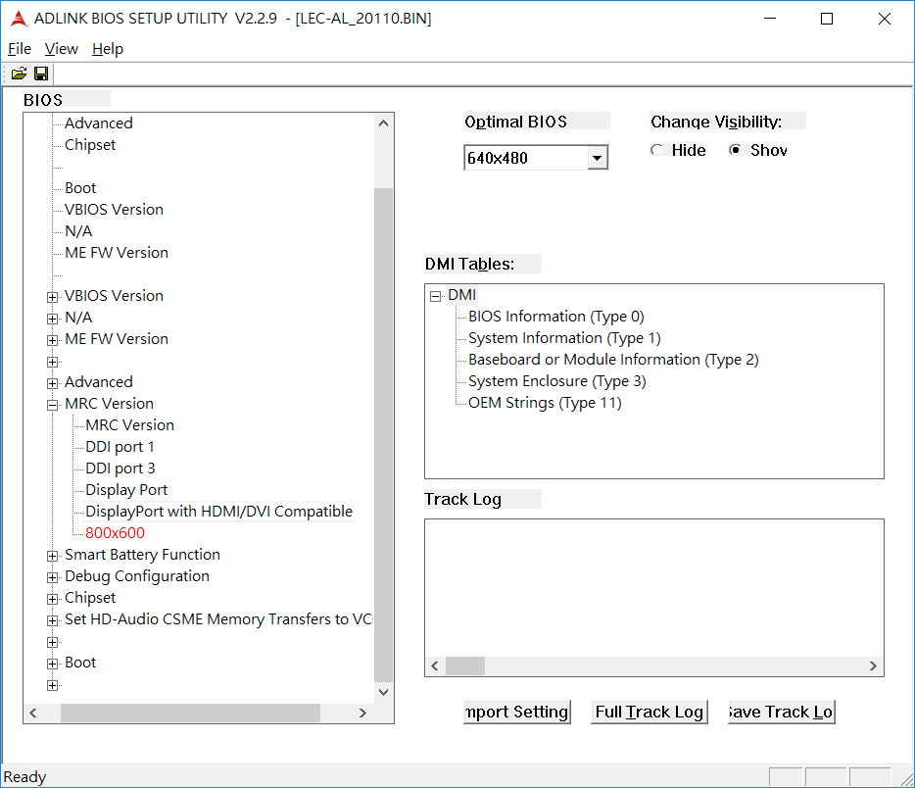This screenshot has height=788, width=915.
Task: Expand the Chipset node with plus box
Action: pos(53,600)
